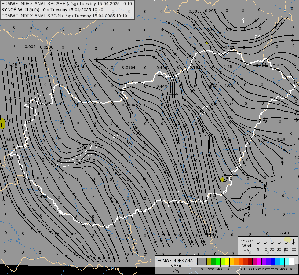299x275 pixels.
Task: Click the 20 m/s wind arrow in legend
Action: point(272,242)
